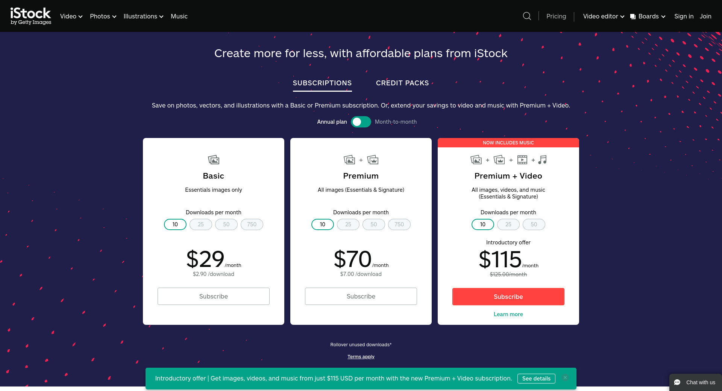
Task: Choose 50 downloads for Premium + Video
Action: (x=534, y=224)
